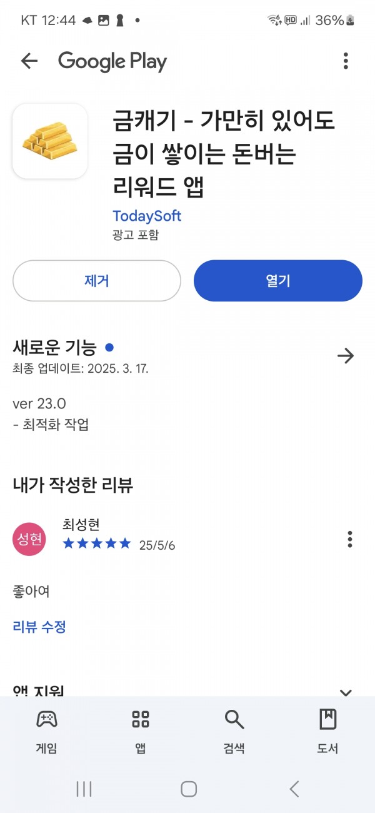The width and height of the screenshot is (375, 813).
Task: Tap the Android system back button
Action: 294,789
